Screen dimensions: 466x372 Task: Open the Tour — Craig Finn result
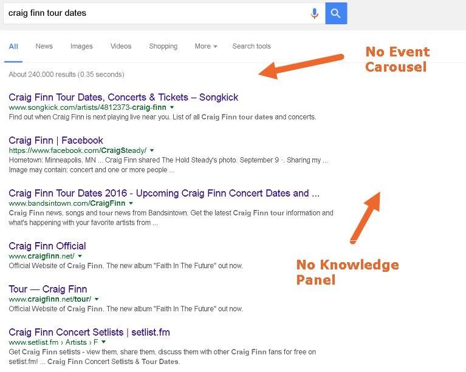pyautogui.click(x=48, y=289)
